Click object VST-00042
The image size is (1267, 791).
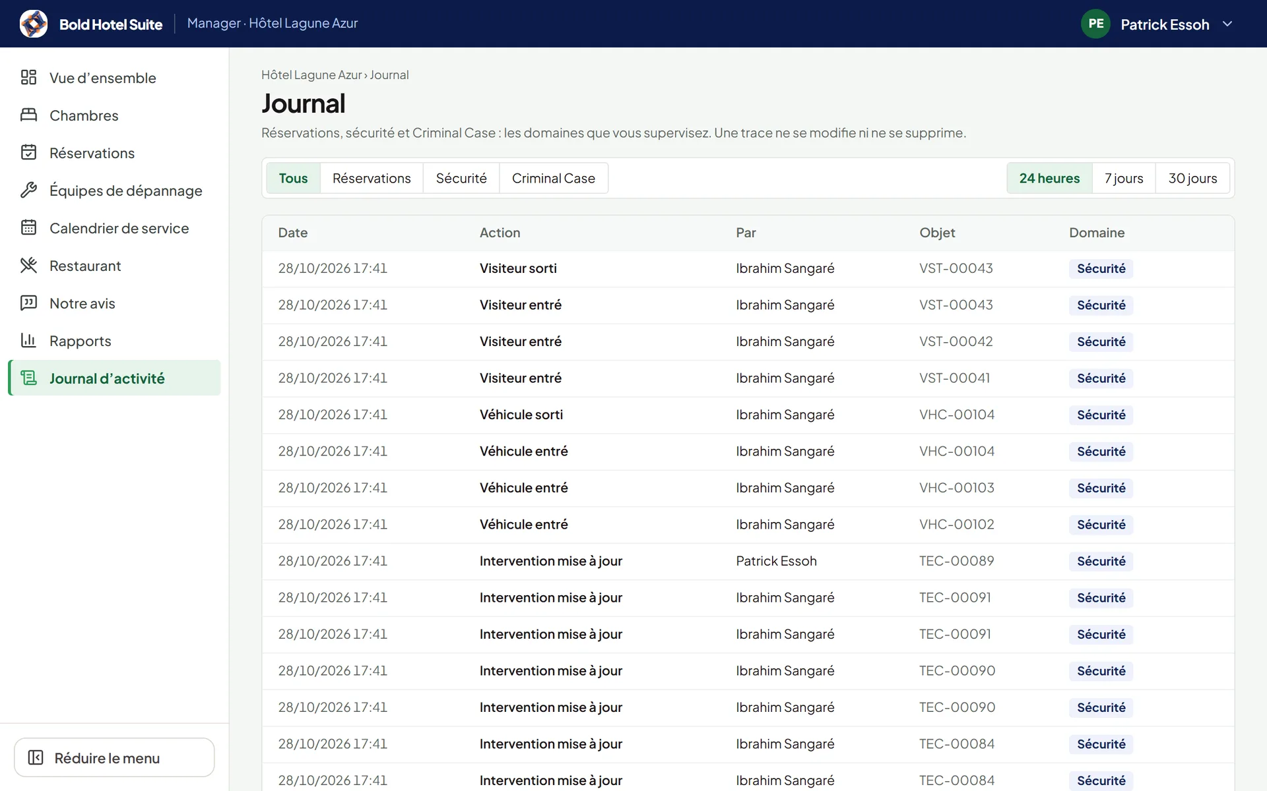coord(956,341)
